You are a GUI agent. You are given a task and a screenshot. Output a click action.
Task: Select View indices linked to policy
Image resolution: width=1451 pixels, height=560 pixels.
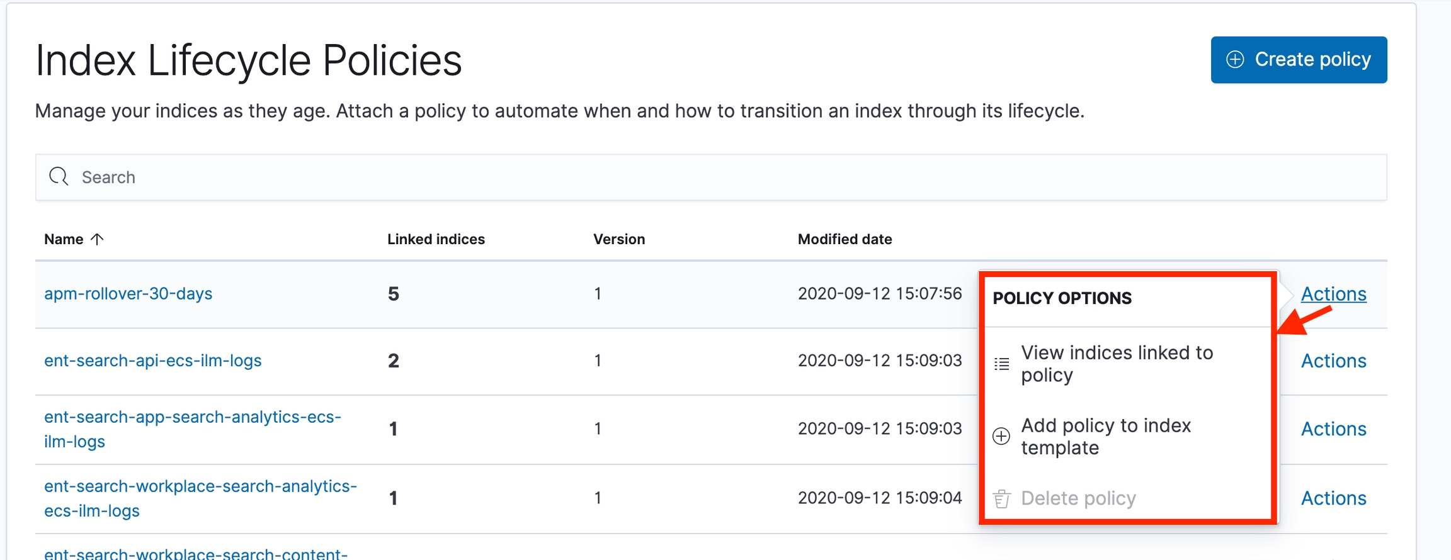click(x=1117, y=364)
